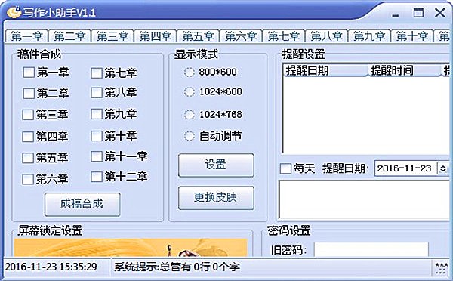The image size is (453, 281).
Task: Enable the 第六章 checkbox
Action: tap(28, 179)
